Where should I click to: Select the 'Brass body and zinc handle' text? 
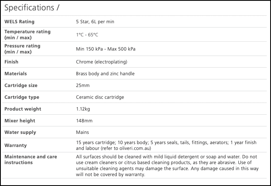pyautogui.click(x=105, y=74)
